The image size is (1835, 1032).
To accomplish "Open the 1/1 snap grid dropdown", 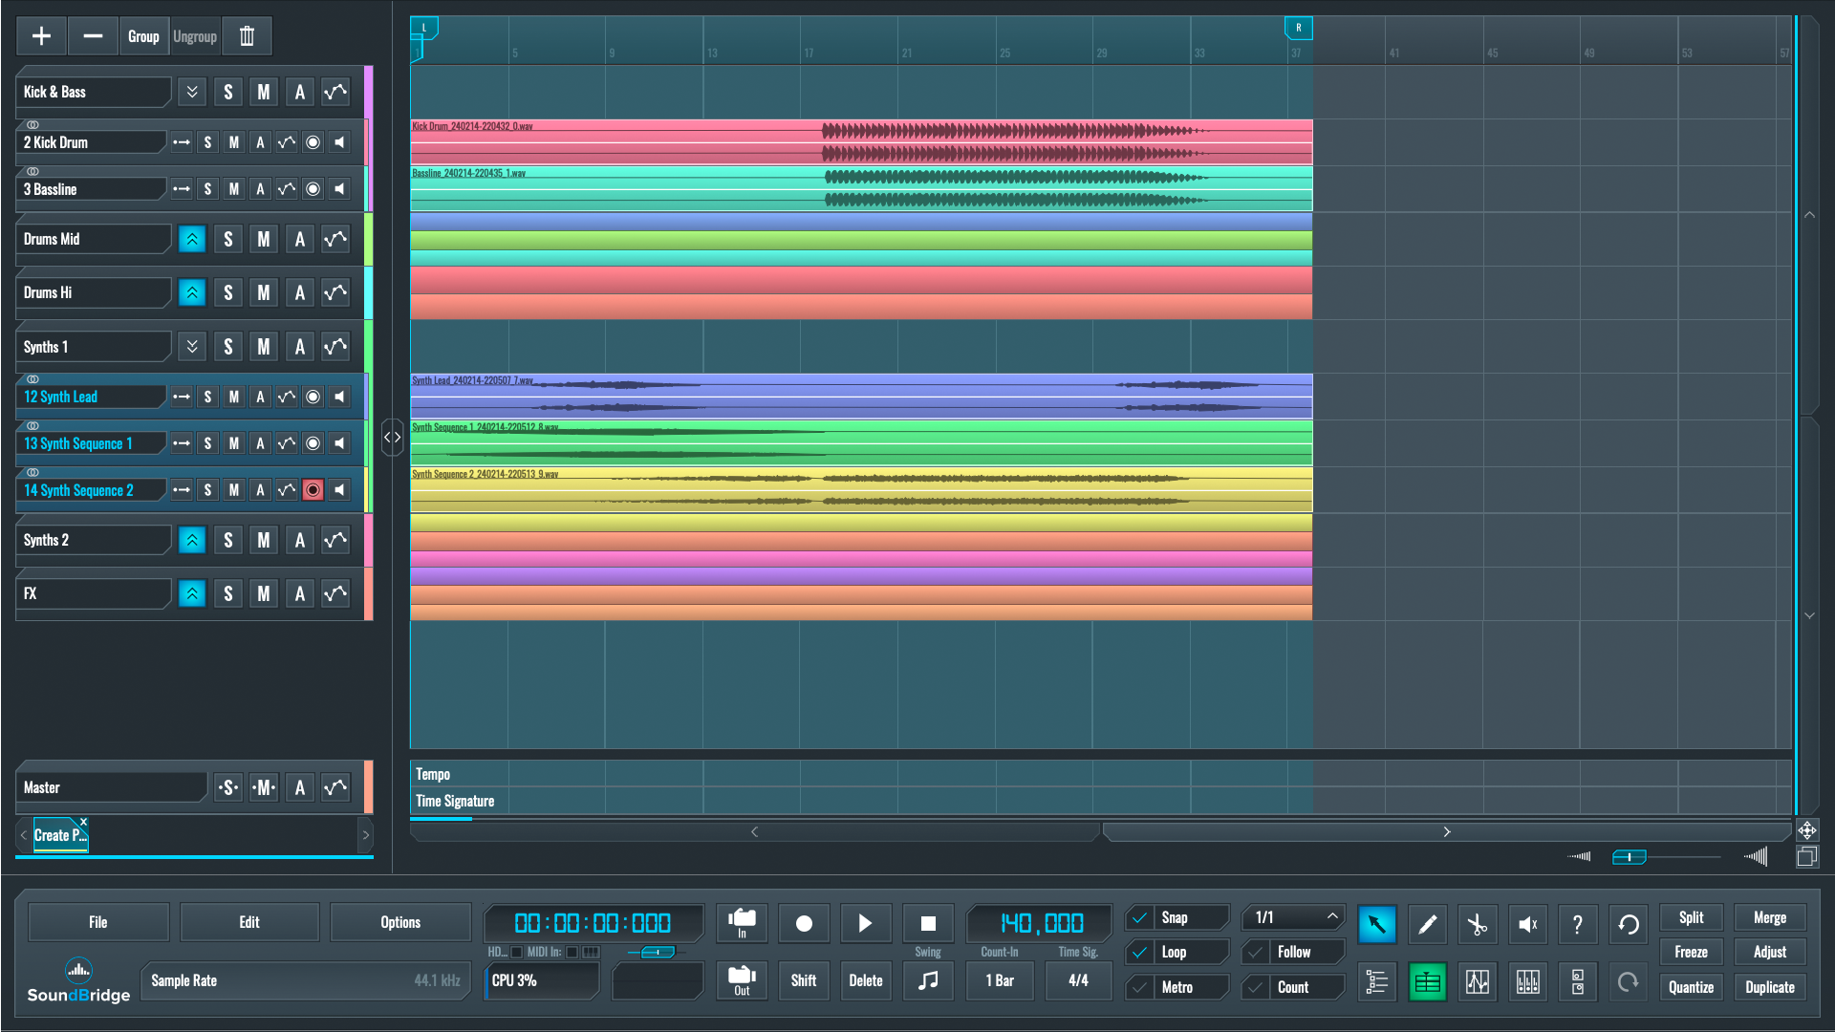I will coord(1294,917).
